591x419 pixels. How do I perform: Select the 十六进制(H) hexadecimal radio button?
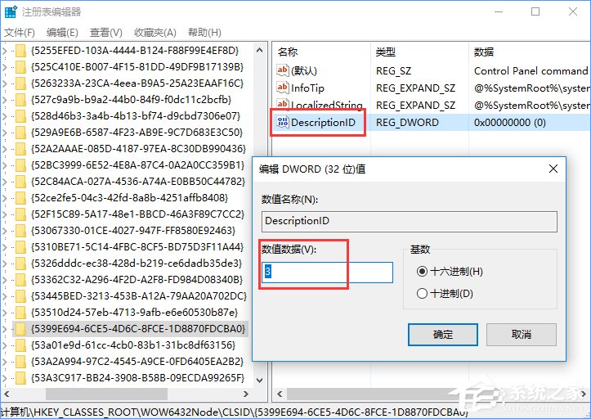422,271
